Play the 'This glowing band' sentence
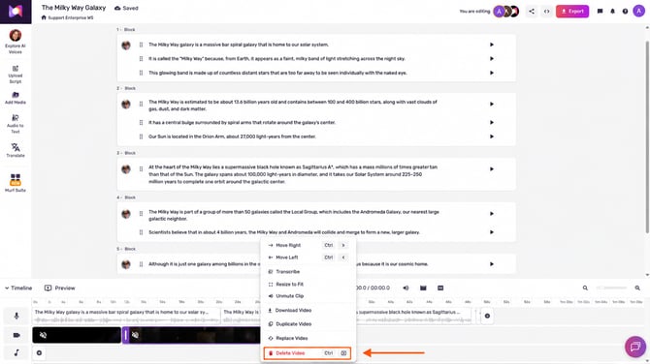Image resolution: width=650 pixels, height=364 pixels. point(492,73)
